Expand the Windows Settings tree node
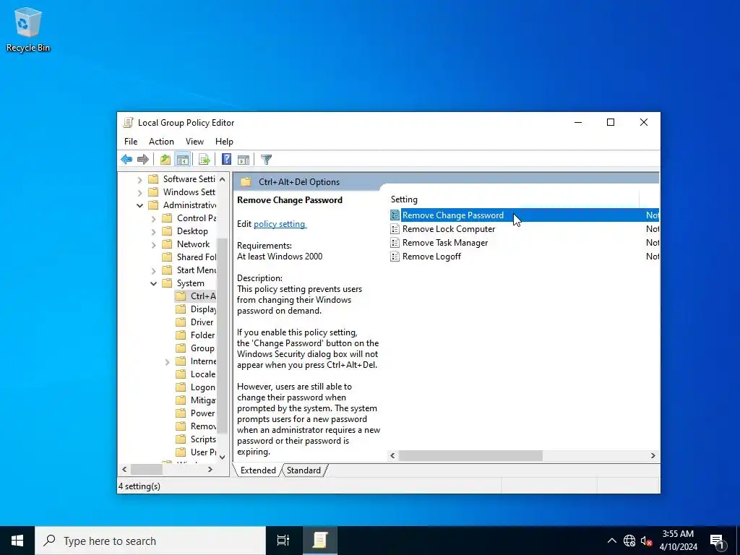 (x=139, y=192)
